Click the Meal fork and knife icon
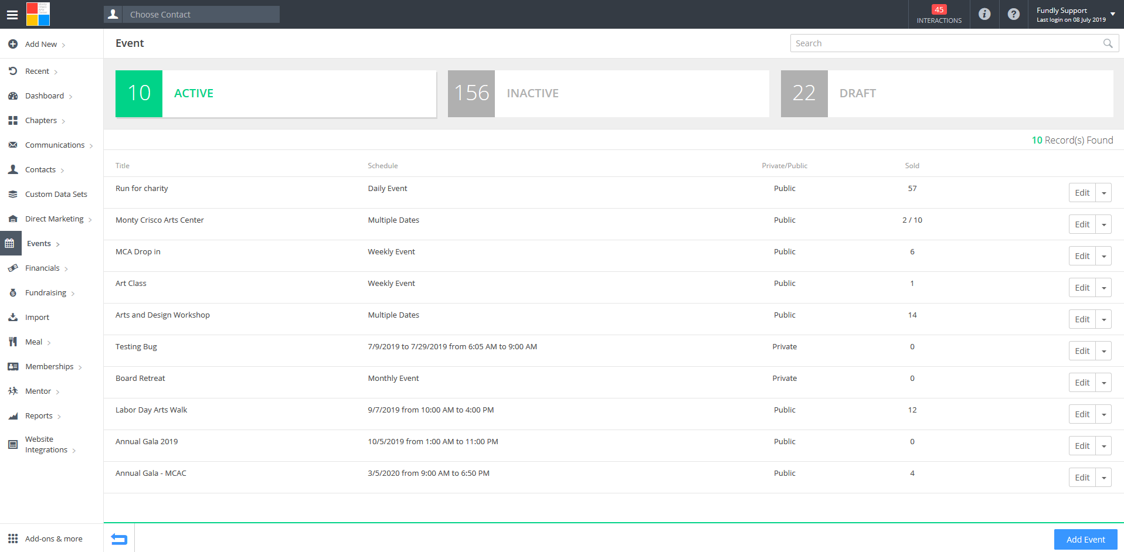 tap(13, 342)
